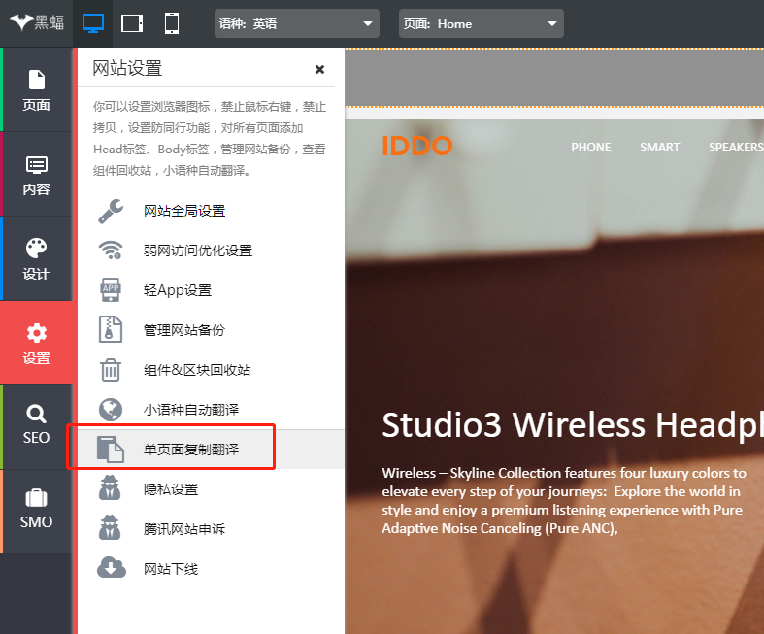The width and height of the screenshot is (764, 634).
Task: Open the SEO tab in sidebar
Action: coord(37,426)
